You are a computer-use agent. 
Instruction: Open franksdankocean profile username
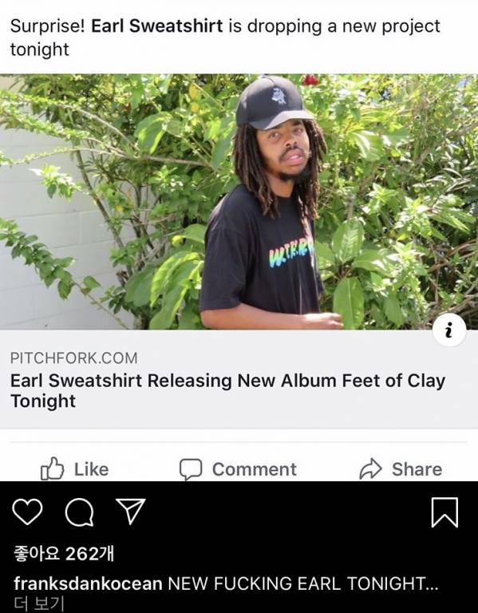pyautogui.click(x=88, y=583)
